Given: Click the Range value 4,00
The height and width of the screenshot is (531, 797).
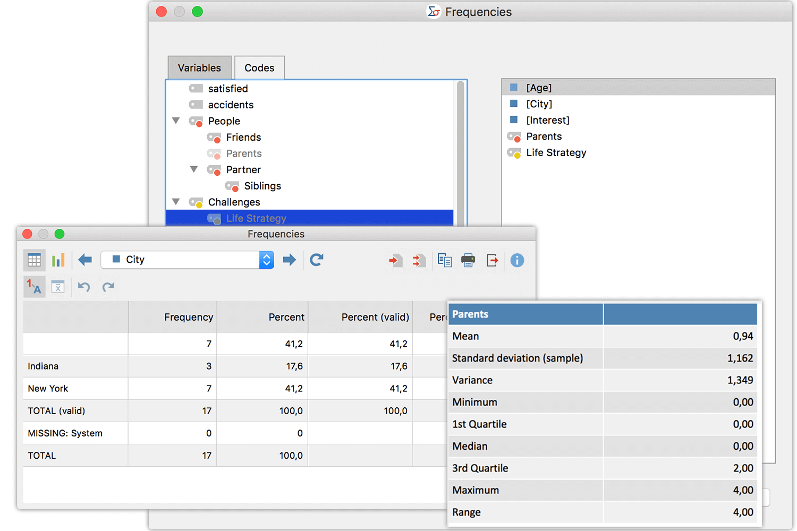Looking at the screenshot, I should (x=743, y=512).
